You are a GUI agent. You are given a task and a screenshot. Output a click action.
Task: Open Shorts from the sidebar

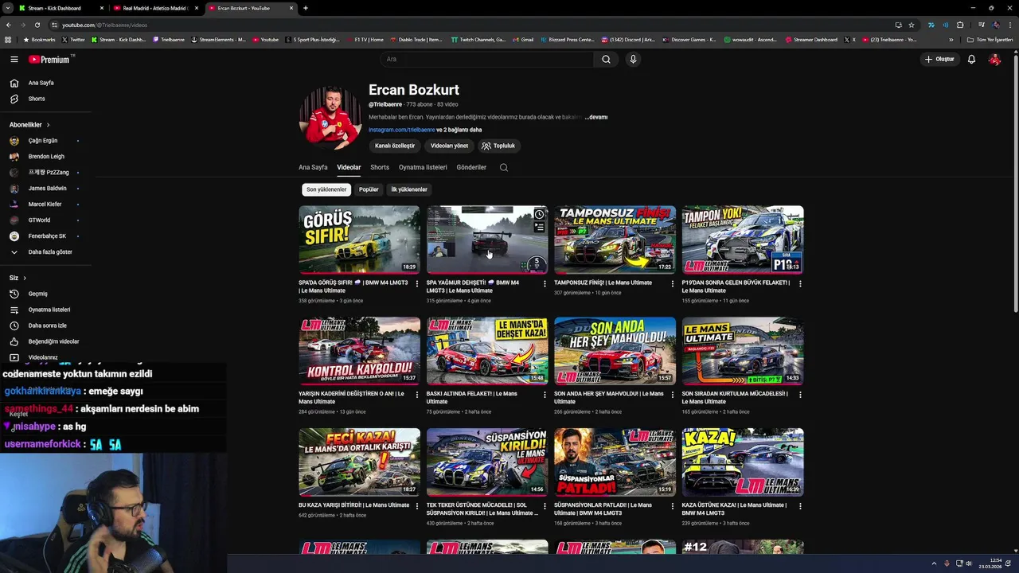click(x=37, y=99)
